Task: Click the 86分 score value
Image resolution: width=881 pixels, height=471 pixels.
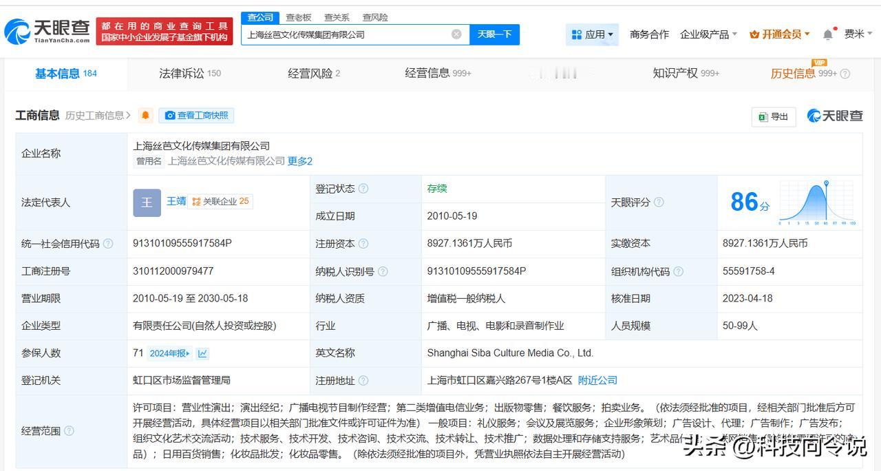Action: click(x=750, y=202)
